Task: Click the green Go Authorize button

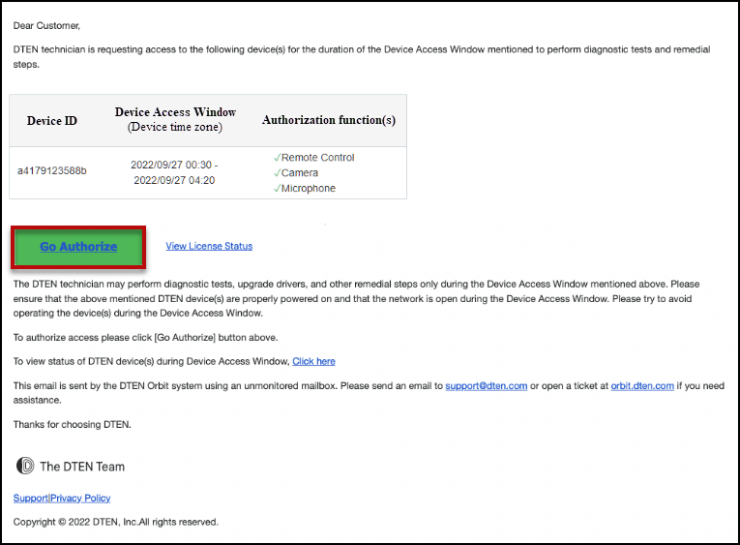Action: (78, 247)
